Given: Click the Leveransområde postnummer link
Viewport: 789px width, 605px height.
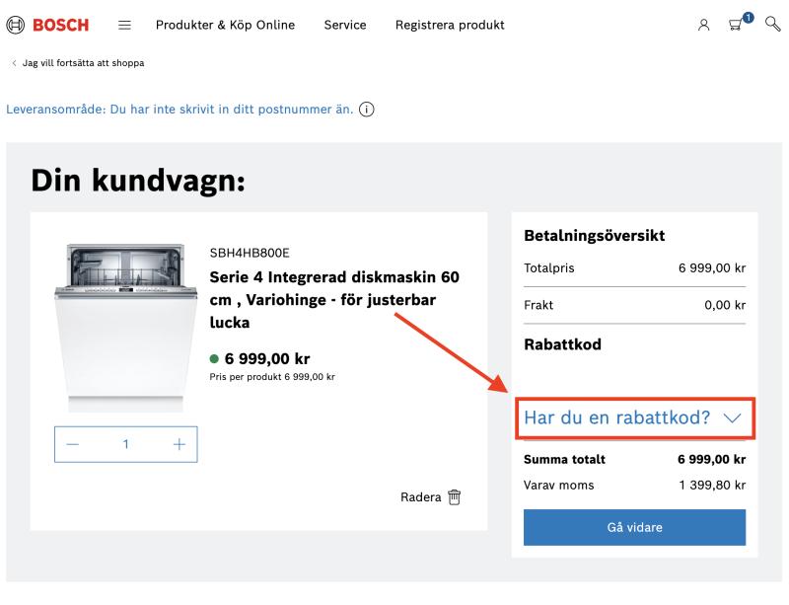Looking at the screenshot, I should pos(179,110).
